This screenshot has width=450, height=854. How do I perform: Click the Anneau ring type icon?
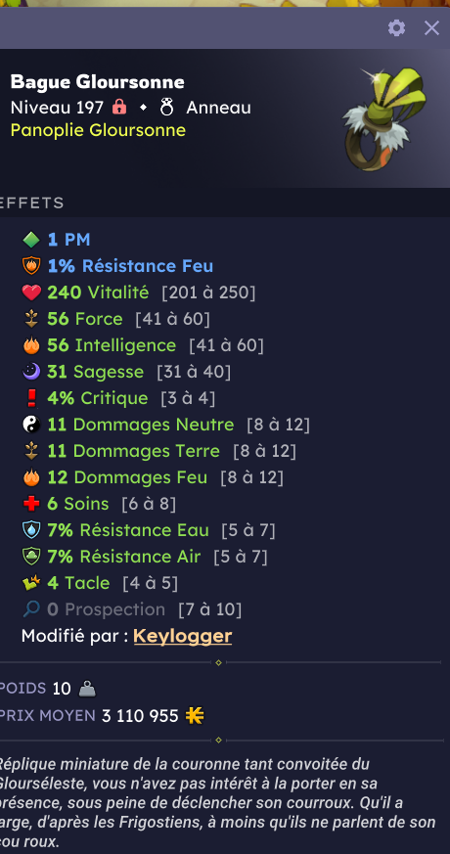coord(166,107)
